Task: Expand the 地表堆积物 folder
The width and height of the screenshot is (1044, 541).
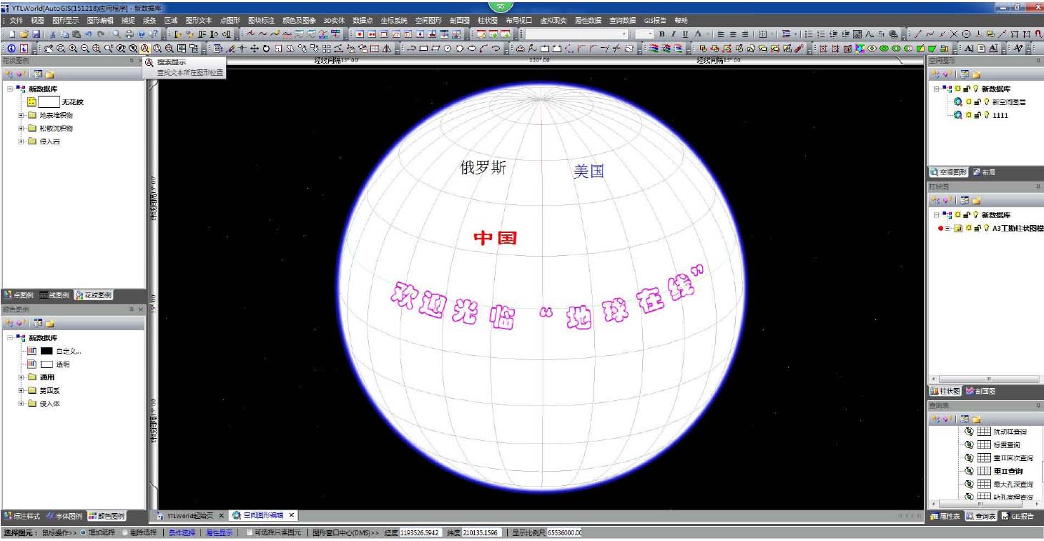Action: 21,115
